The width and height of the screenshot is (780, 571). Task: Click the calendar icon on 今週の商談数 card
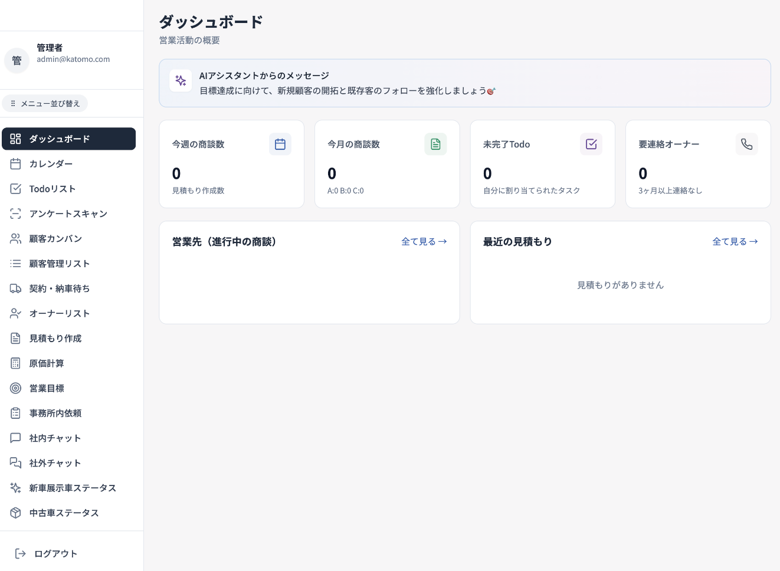point(280,144)
